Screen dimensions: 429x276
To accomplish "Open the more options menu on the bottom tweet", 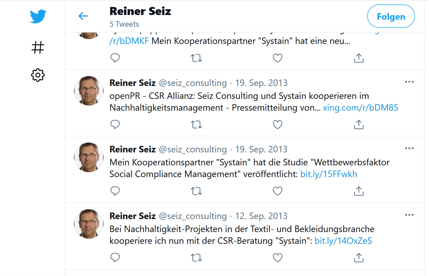I will pyautogui.click(x=409, y=215).
